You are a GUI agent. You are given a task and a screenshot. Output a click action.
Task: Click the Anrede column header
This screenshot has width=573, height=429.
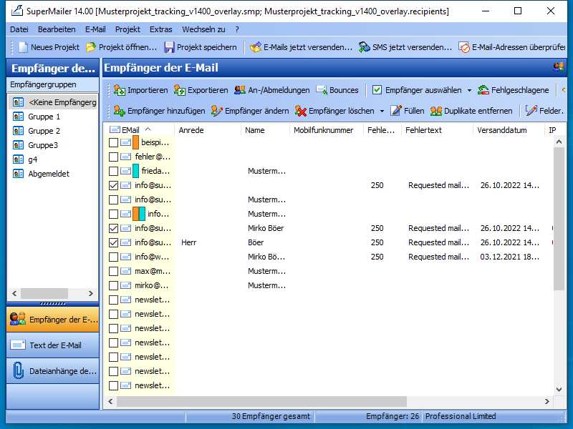(x=208, y=130)
